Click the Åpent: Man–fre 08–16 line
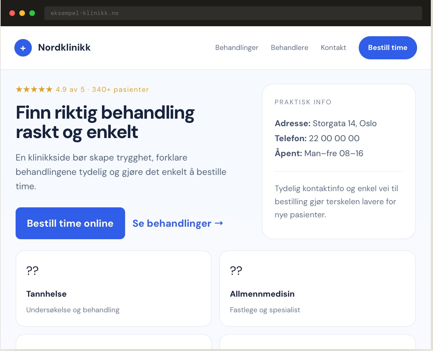 pyautogui.click(x=319, y=153)
